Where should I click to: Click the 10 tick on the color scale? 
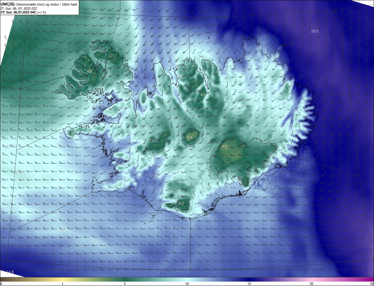pyautogui.click(x=187, y=284)
